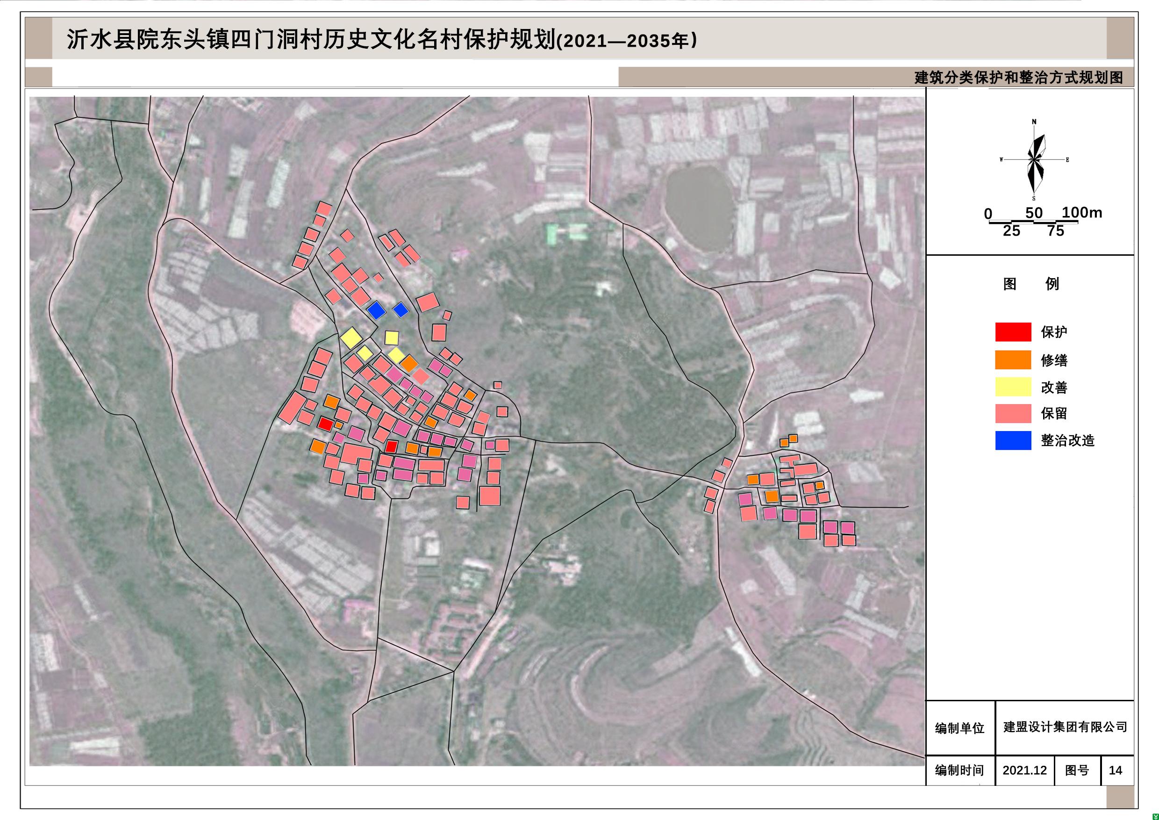The width and height of the screenshot is (1159, 820).
Task: Select the main plan title text
Action: pos(382,40)
